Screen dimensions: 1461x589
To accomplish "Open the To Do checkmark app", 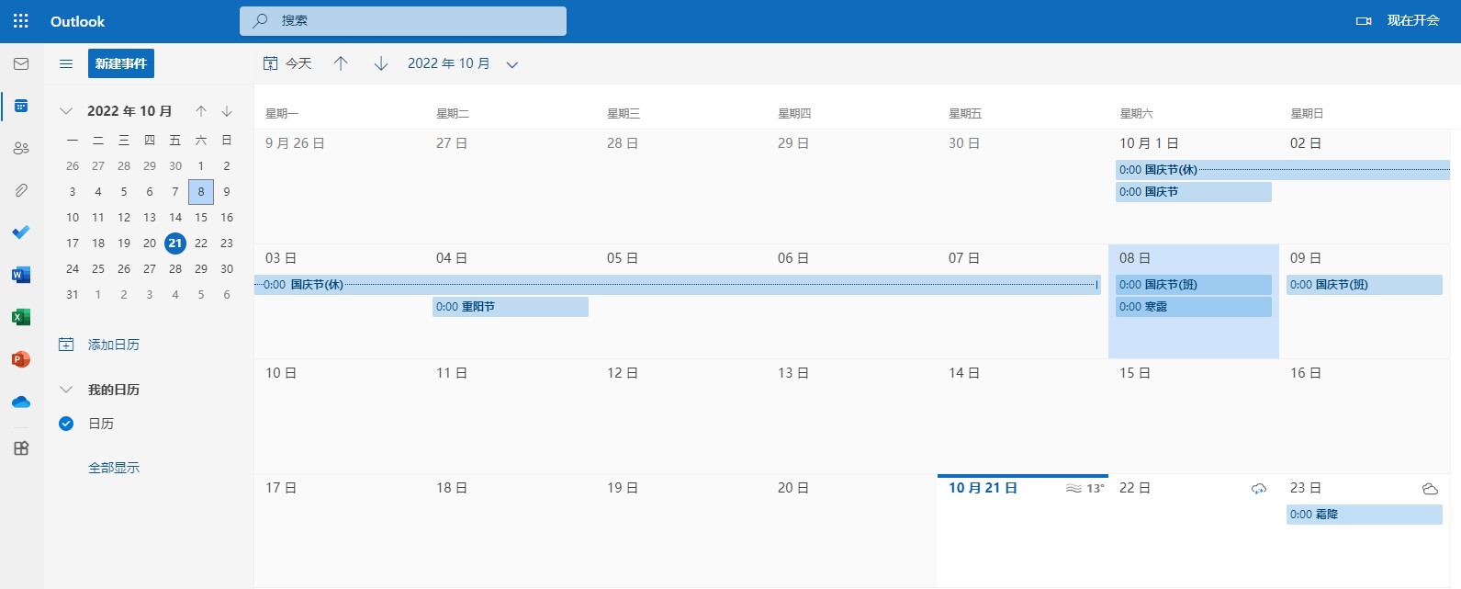I will tap(21, 232).
